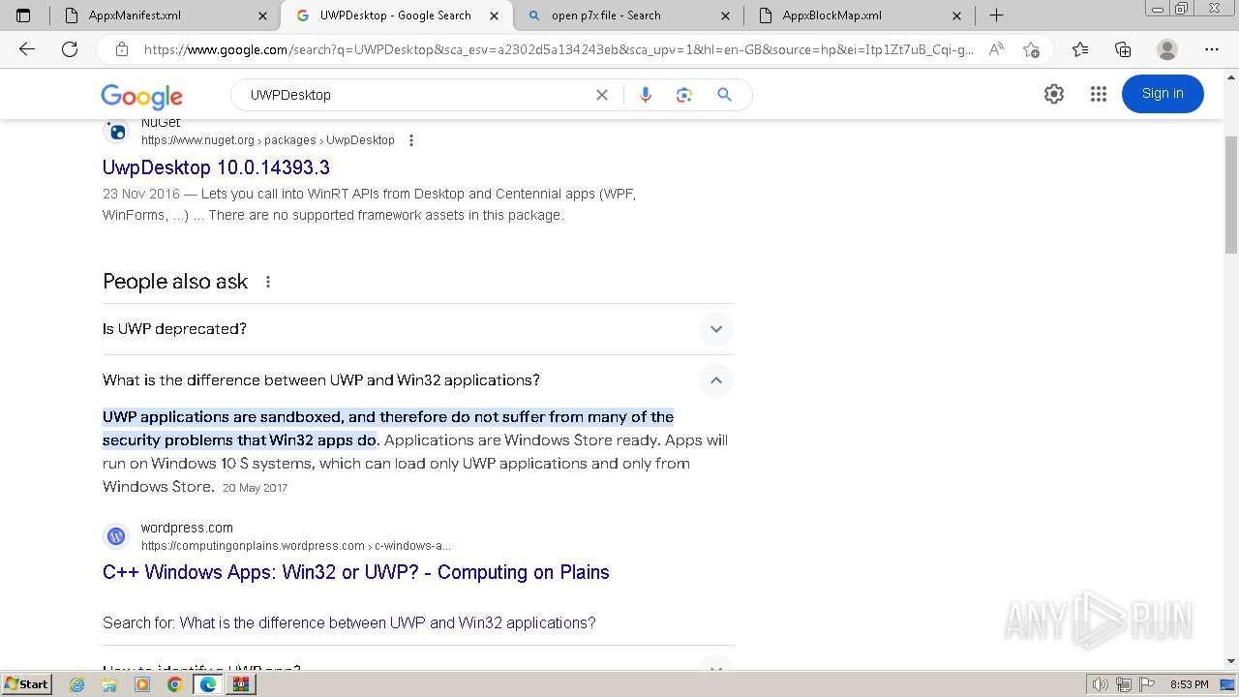Open Collections icon in the toolbar

pyautogui.click(x=1123, y=49)
